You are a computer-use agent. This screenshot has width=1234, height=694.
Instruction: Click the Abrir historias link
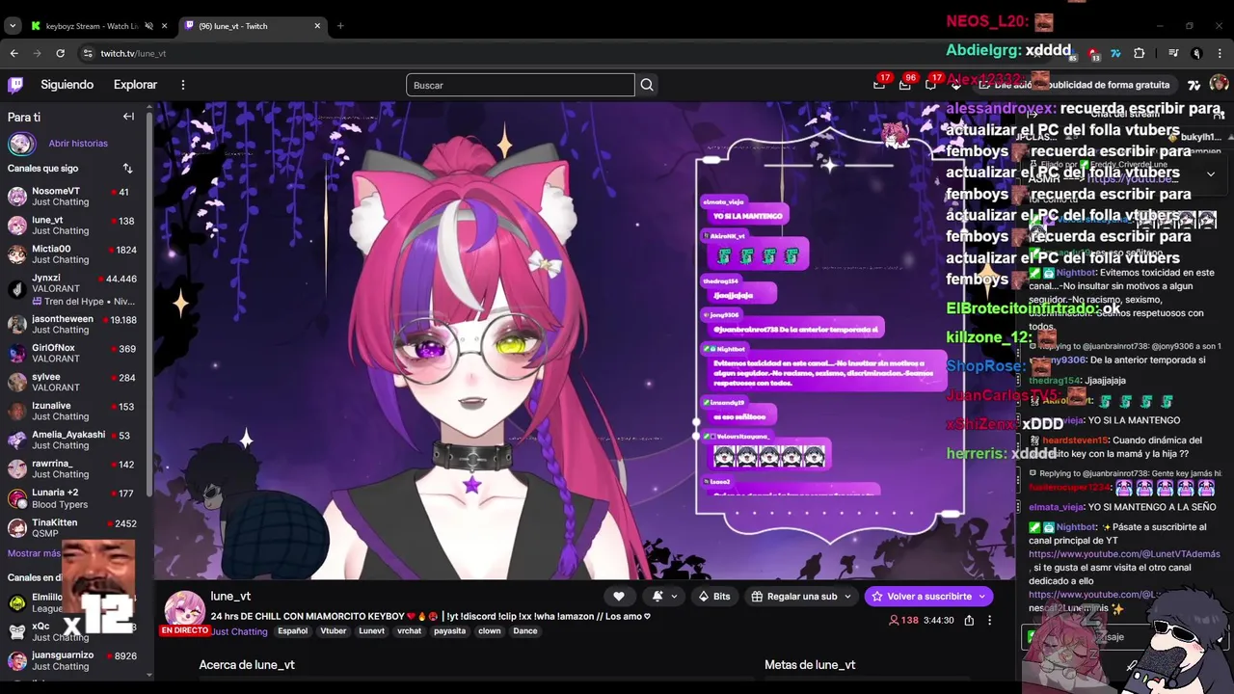[78, 144]
